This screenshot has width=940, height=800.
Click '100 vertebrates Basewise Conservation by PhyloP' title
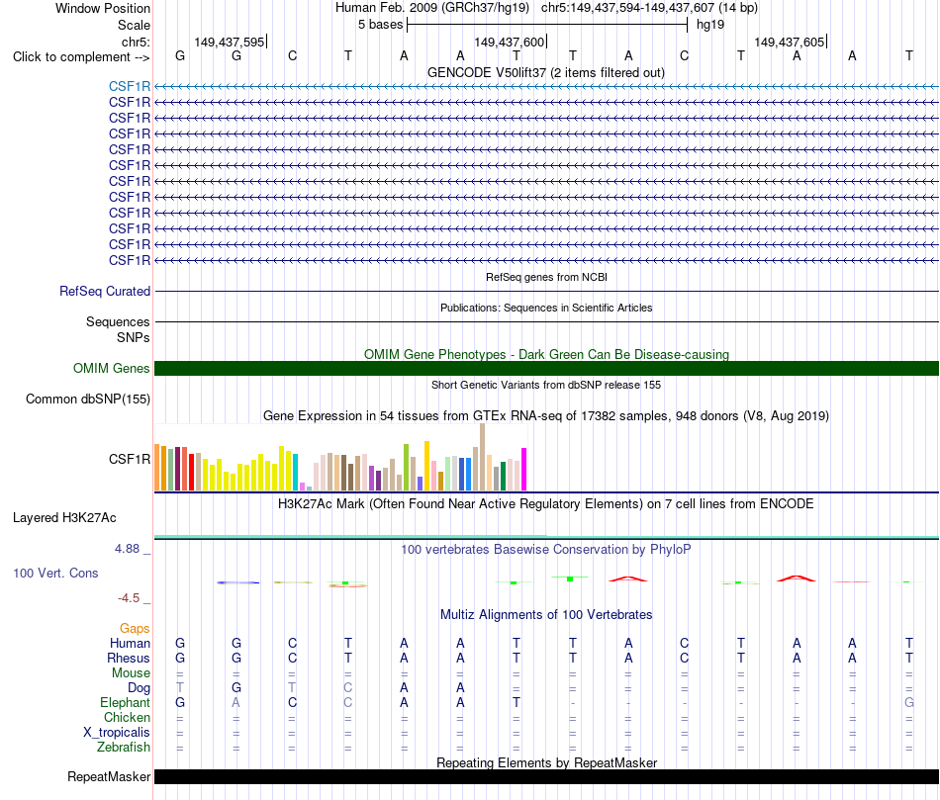point(546,550)
